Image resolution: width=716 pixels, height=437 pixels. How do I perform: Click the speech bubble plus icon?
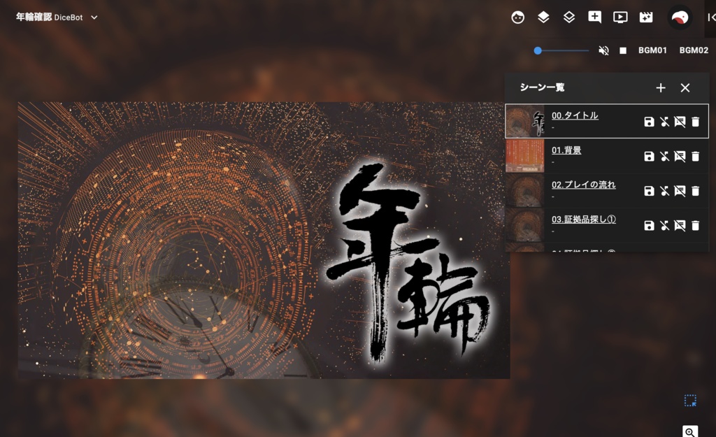[x=594, y=17]
